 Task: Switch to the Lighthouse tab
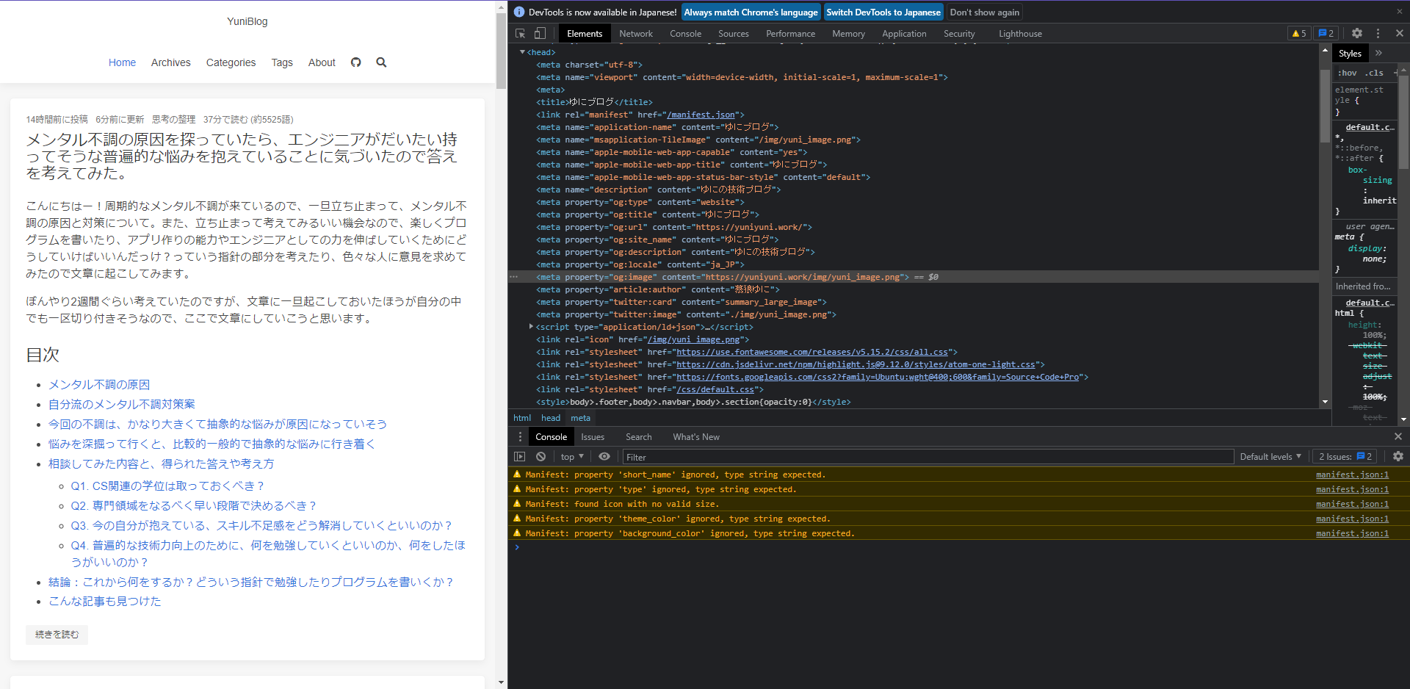1020,33
